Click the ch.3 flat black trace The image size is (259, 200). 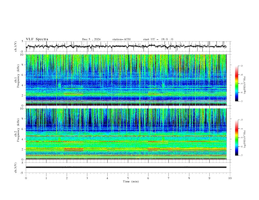(x=126, y=167)
